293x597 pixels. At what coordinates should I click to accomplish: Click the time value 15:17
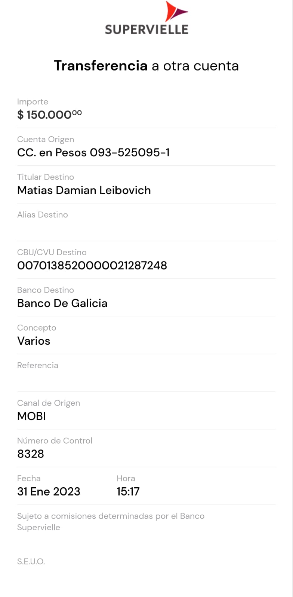pos(128,492)
